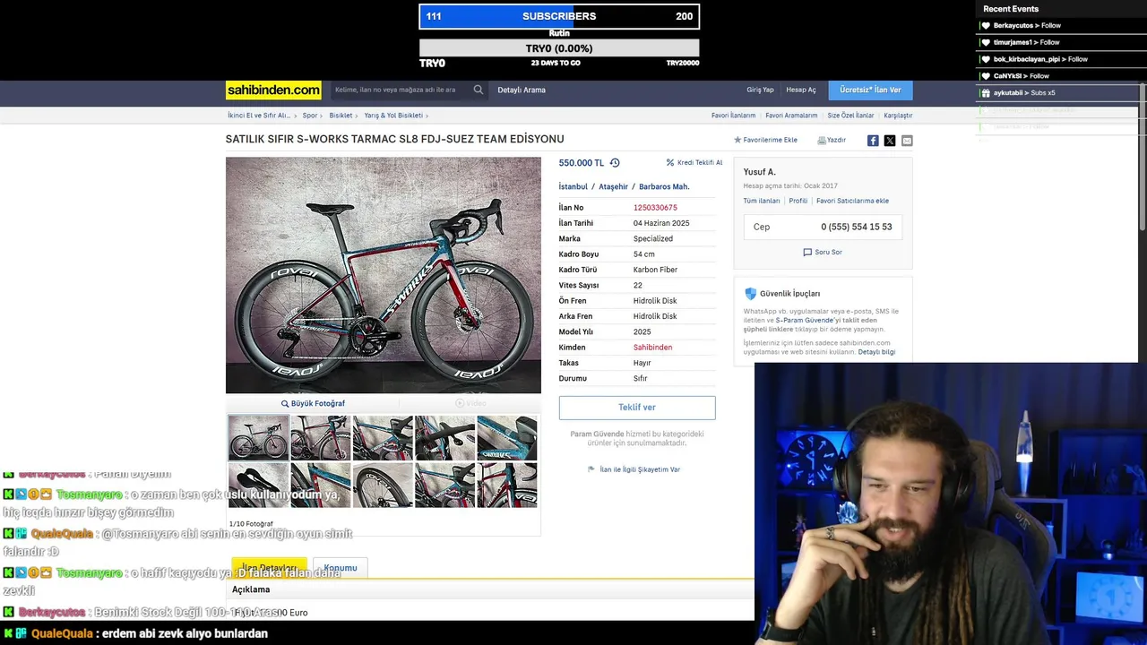Screen dimensions: 1147x645
Task: Click Favorilerime Ekle text link
Action: pyautogui.click(x=771, y=140)
